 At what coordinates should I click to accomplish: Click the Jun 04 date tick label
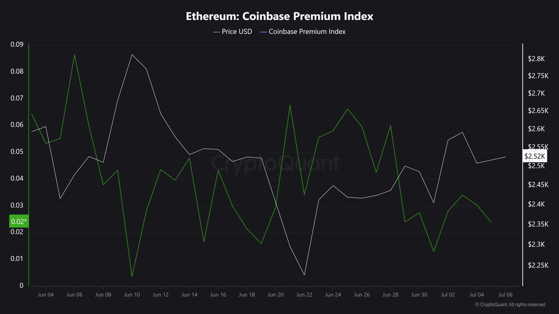46,295
